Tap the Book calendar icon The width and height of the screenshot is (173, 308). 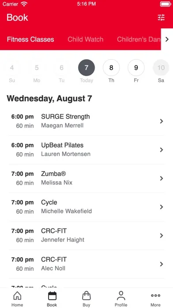coord(52,296)
